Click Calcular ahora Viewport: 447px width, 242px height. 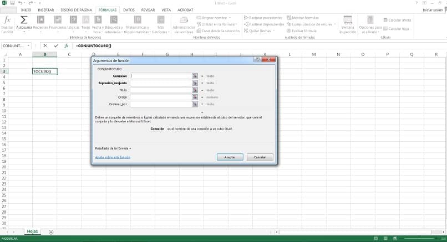tap(397, 20)
